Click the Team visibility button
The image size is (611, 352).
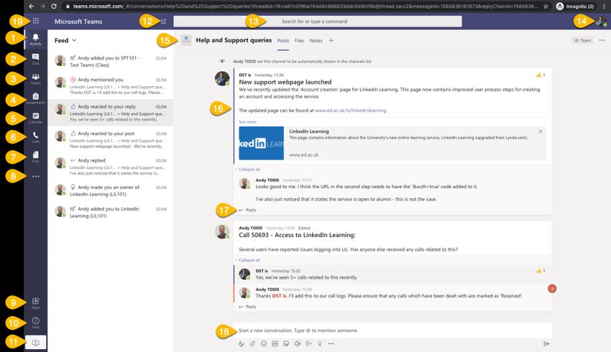pyautogui.click(x=582, y=40)
